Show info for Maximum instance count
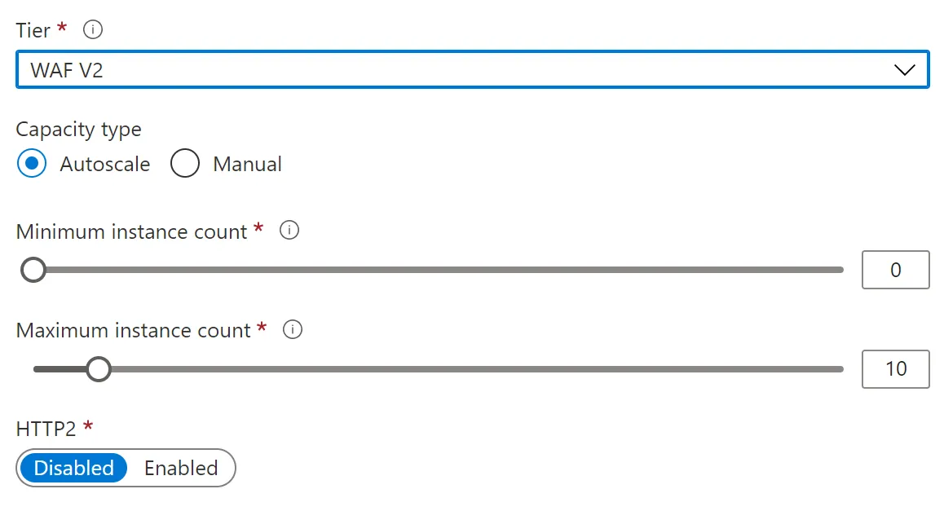944x511 pixels. [x=293, y=330]
